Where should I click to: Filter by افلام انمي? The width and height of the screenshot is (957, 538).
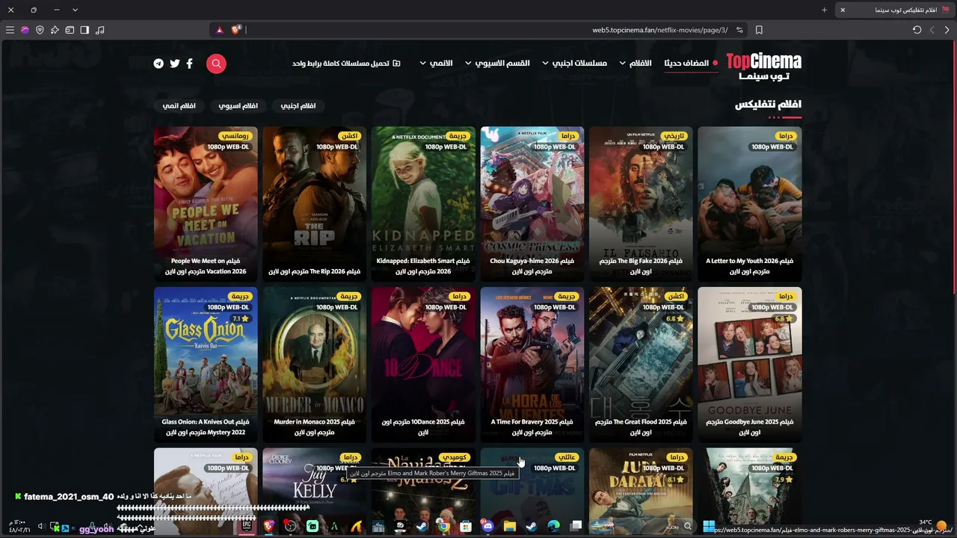(179, 105)
